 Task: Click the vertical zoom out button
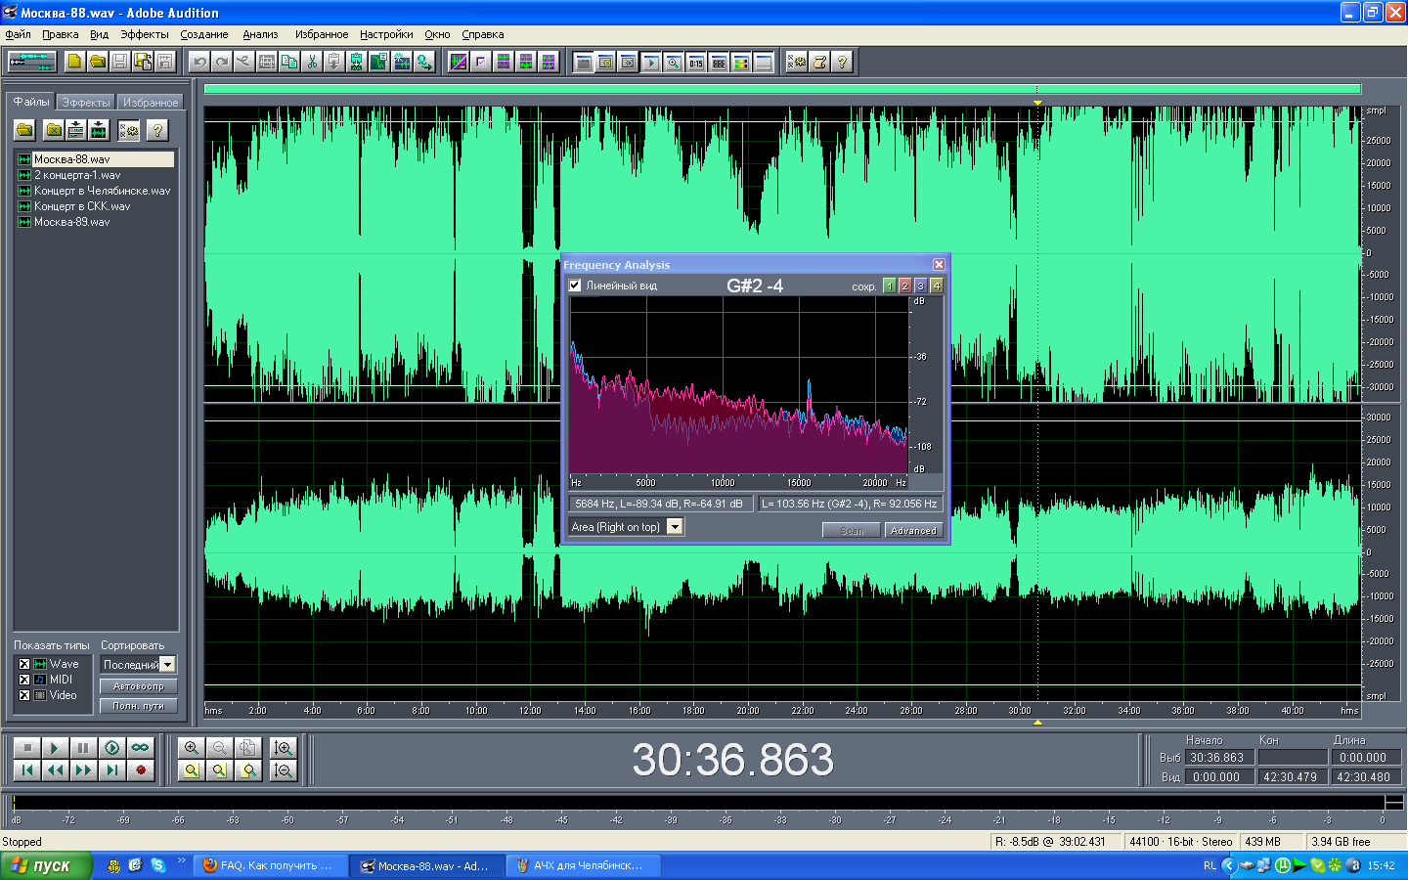pos(284,770)
